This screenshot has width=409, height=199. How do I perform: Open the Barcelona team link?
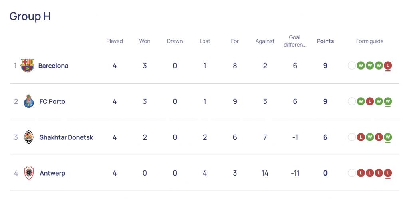click(53, 66)
